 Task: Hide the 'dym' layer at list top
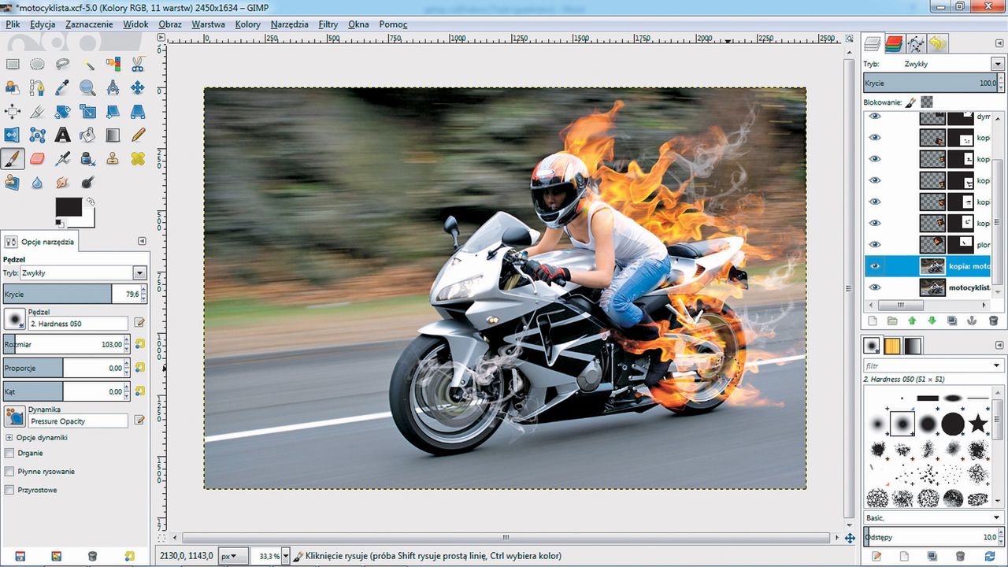[874, 117]
